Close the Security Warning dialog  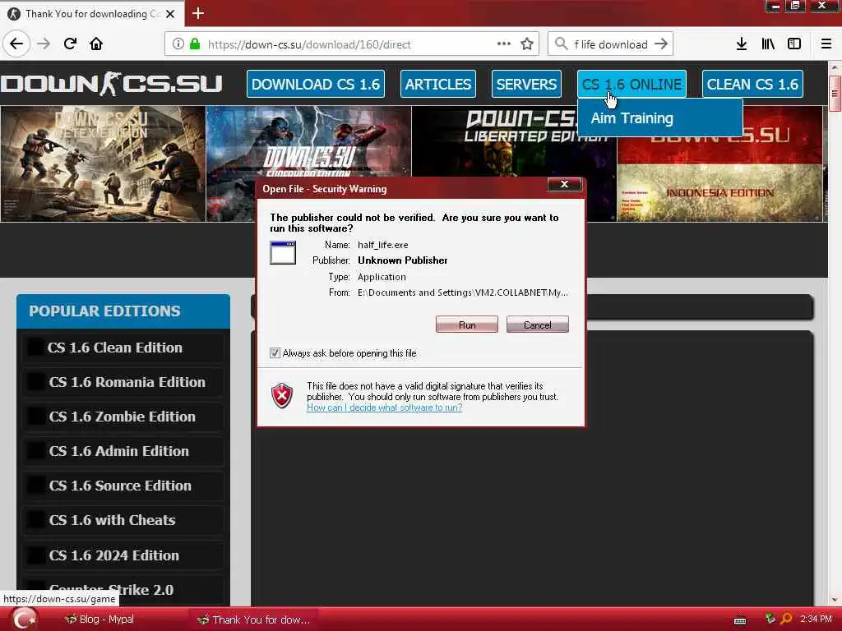pyautogui.click(x=564, y=184)
